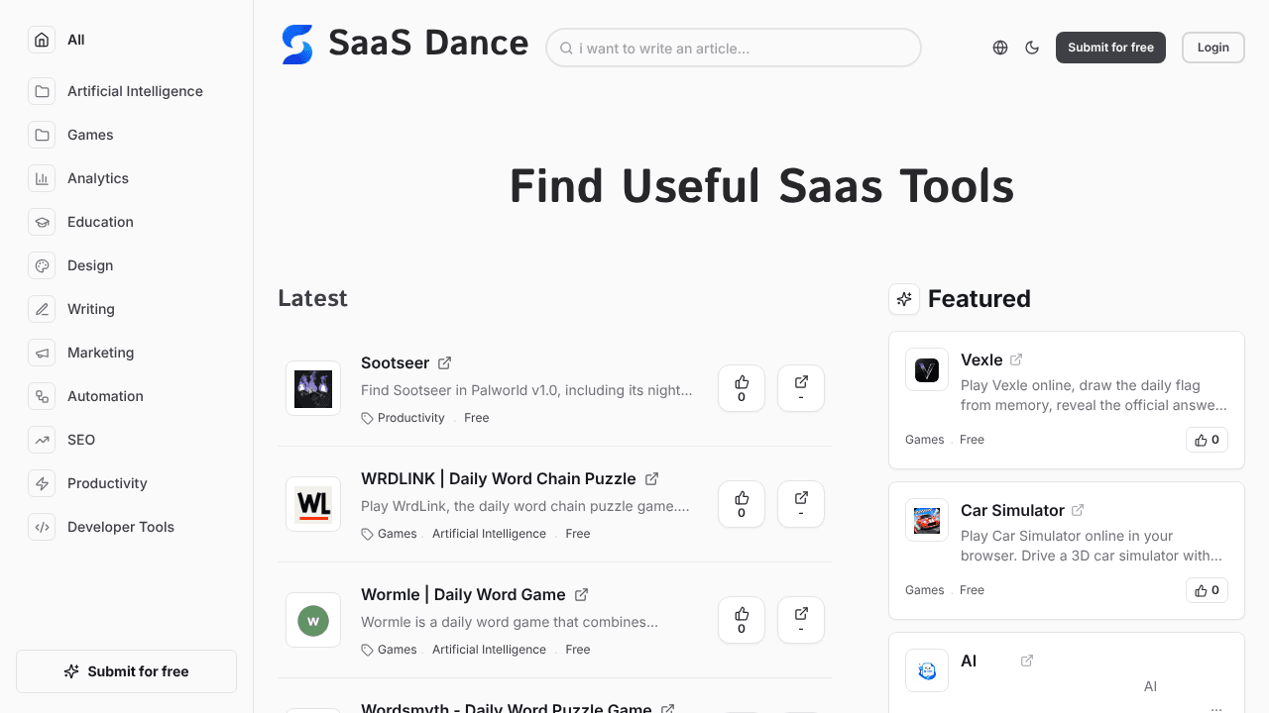
Task: Click the Writing pen icon
Action: pyautogui.click(x=42, y=309)
